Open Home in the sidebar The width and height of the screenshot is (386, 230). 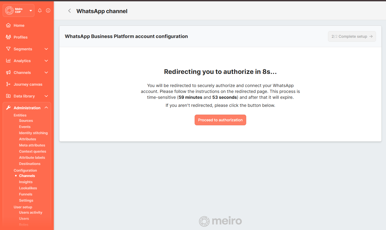point(19,25)
